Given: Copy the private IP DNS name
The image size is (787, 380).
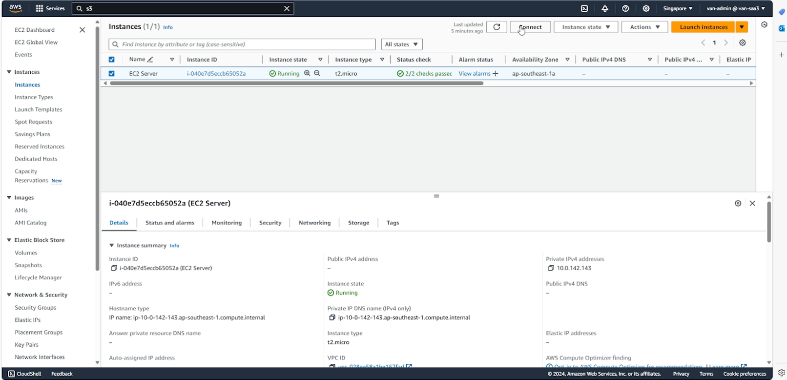Looking at the screenshot, I should (332, 317).
